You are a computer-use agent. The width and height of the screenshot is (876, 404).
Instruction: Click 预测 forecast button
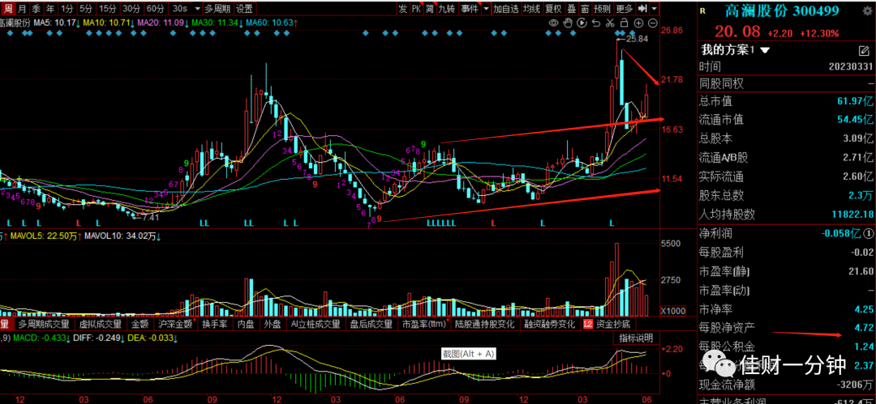[x=603, y=8]
